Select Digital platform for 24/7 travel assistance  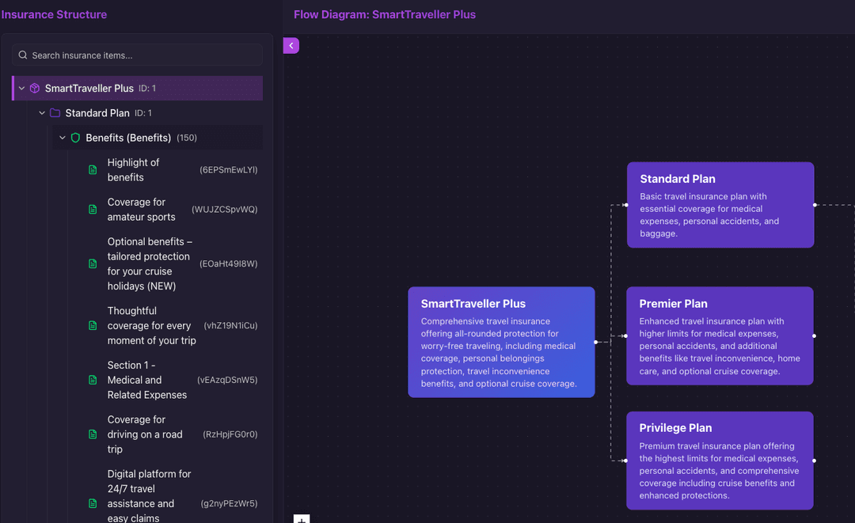[x=149, y=495]
